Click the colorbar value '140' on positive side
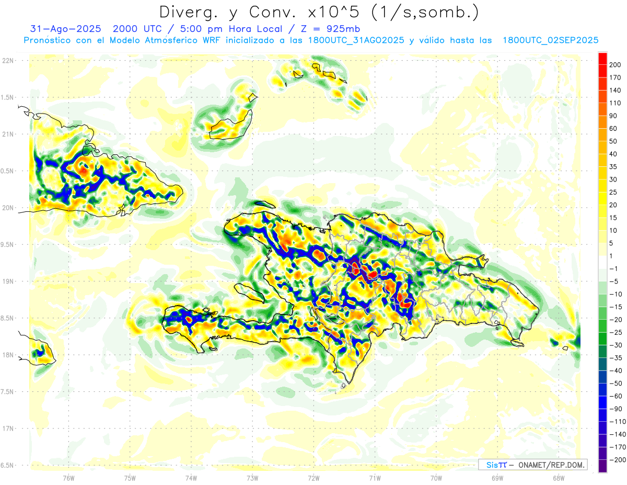 click(616, 91)
